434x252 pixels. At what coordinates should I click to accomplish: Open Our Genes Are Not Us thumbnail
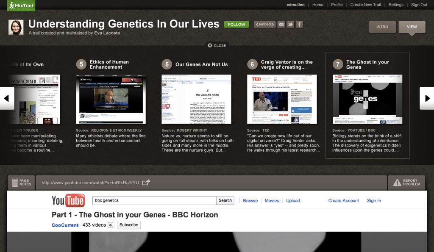(x=196, y=99)
